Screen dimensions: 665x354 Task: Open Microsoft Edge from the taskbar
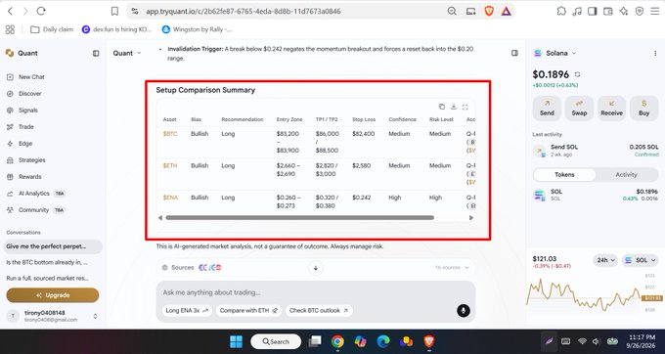[x=383, y=341]
